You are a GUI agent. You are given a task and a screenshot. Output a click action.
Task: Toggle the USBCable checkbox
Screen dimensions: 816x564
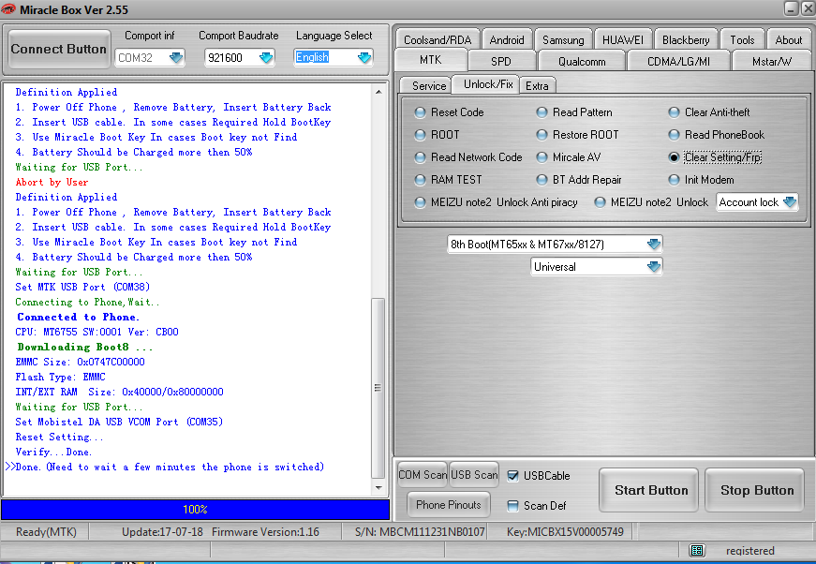tap(512, 476)
